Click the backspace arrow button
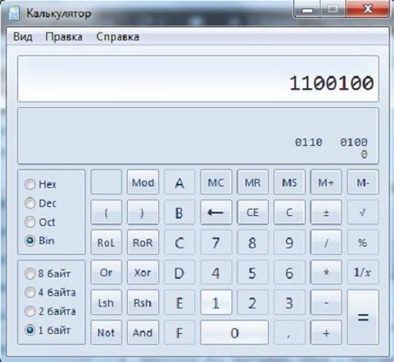Viewport: 394px width, 362px height. point(216,212)
